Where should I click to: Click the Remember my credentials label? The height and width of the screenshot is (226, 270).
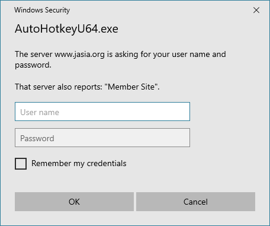79,164
